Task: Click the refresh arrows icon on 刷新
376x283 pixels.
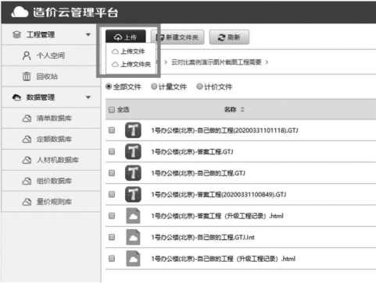Action: [x=221, y=37]
